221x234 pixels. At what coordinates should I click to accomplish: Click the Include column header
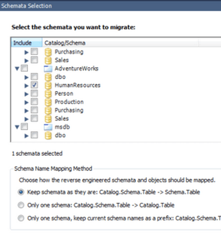coord(27,43)
